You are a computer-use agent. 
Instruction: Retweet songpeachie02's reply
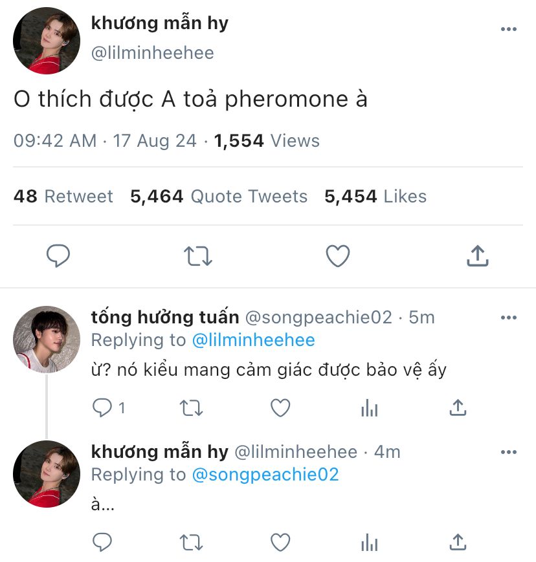coord(190,407)
